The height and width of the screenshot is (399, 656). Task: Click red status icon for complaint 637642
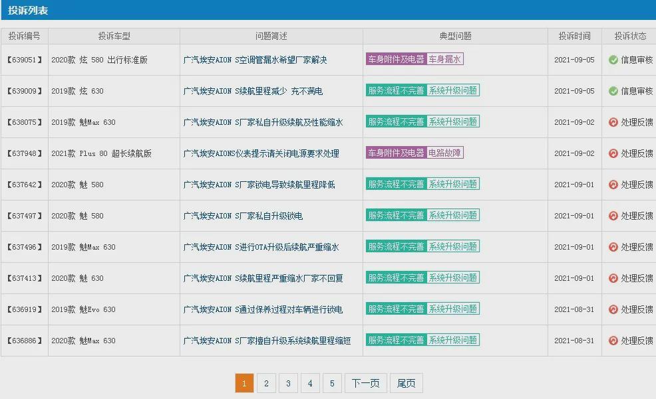(x=613, y=185)
